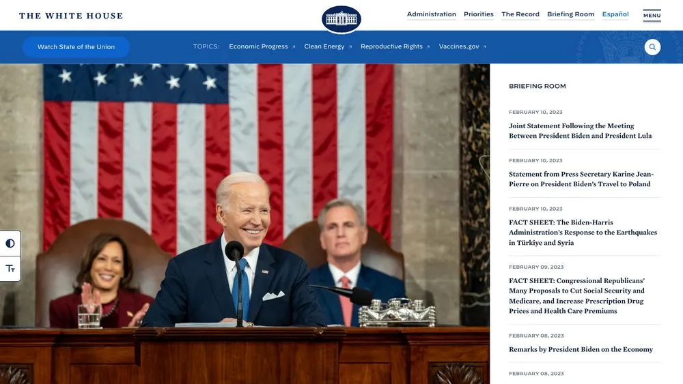Go to The Record page

520,14
